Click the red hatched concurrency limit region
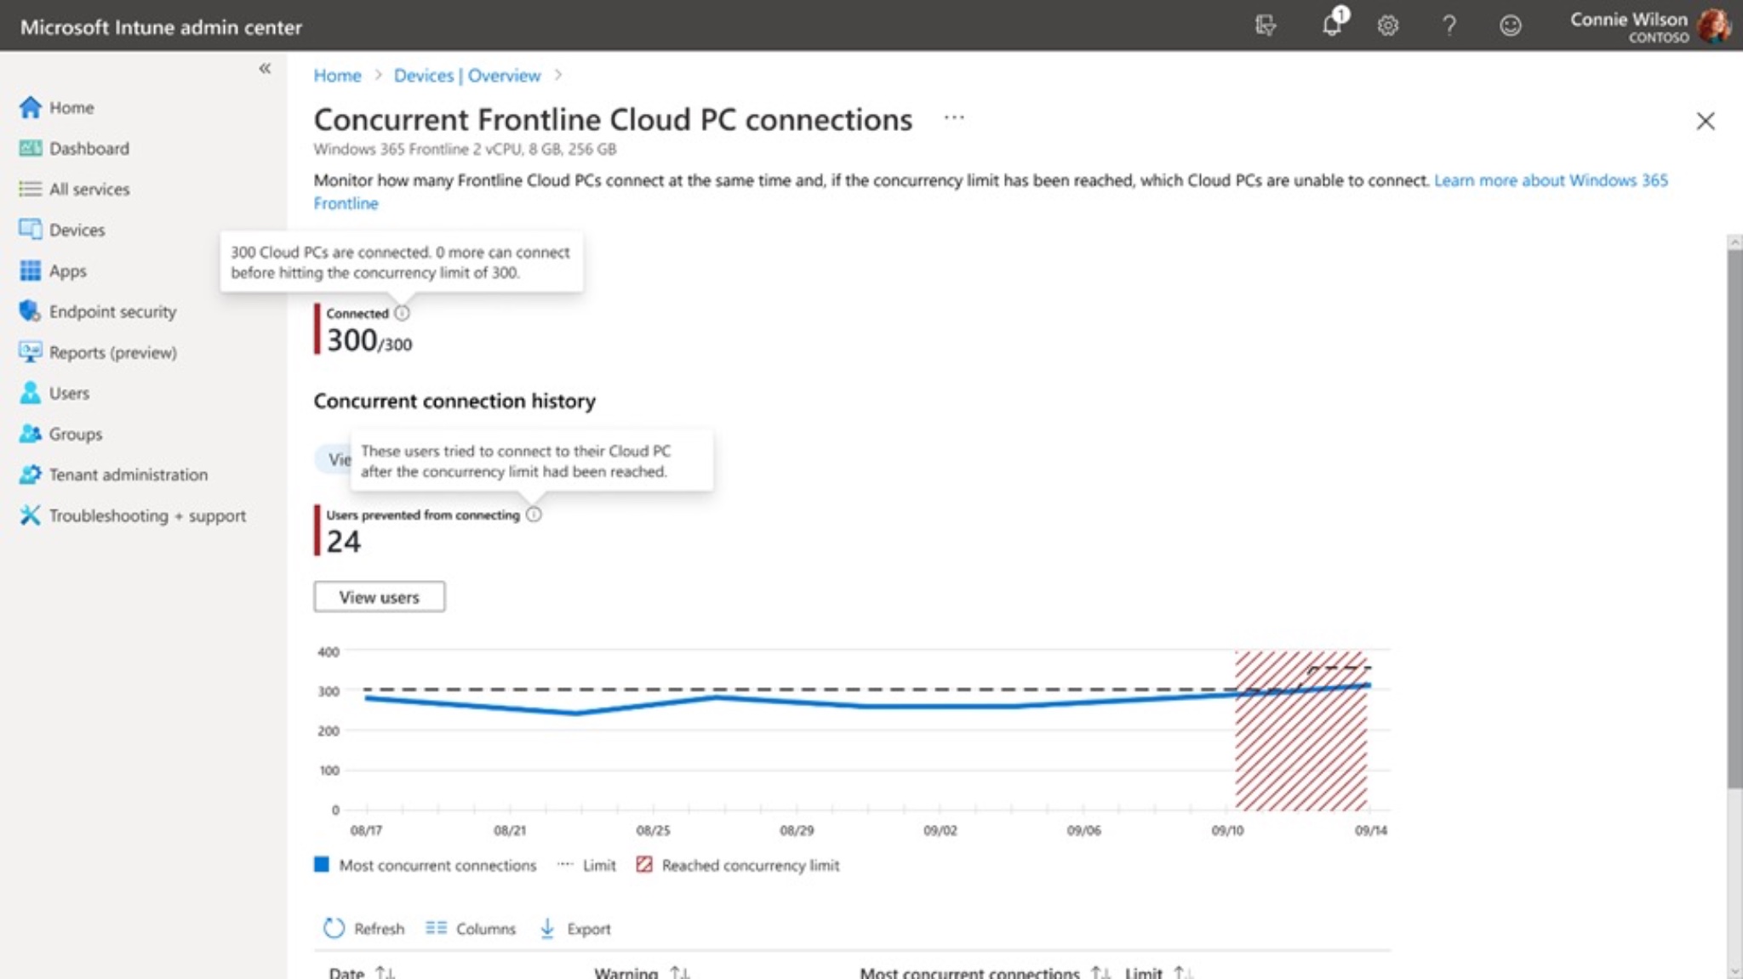 coord(1301,731)
